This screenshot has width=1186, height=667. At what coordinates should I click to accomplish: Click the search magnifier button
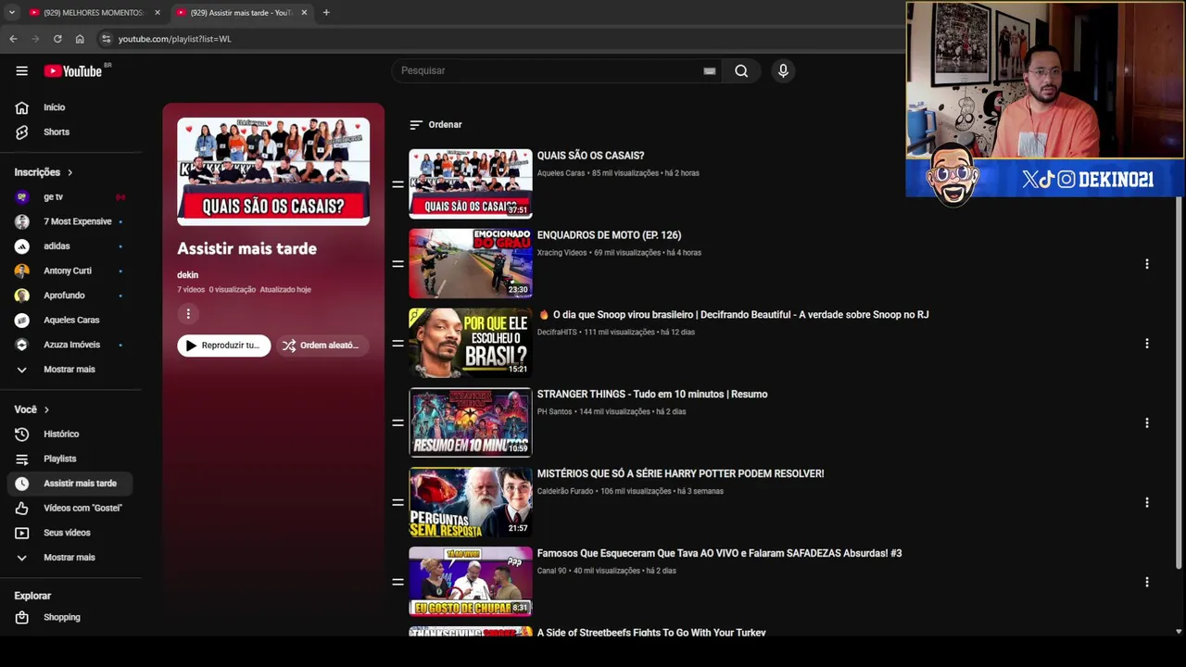click(x=741, y=70)
